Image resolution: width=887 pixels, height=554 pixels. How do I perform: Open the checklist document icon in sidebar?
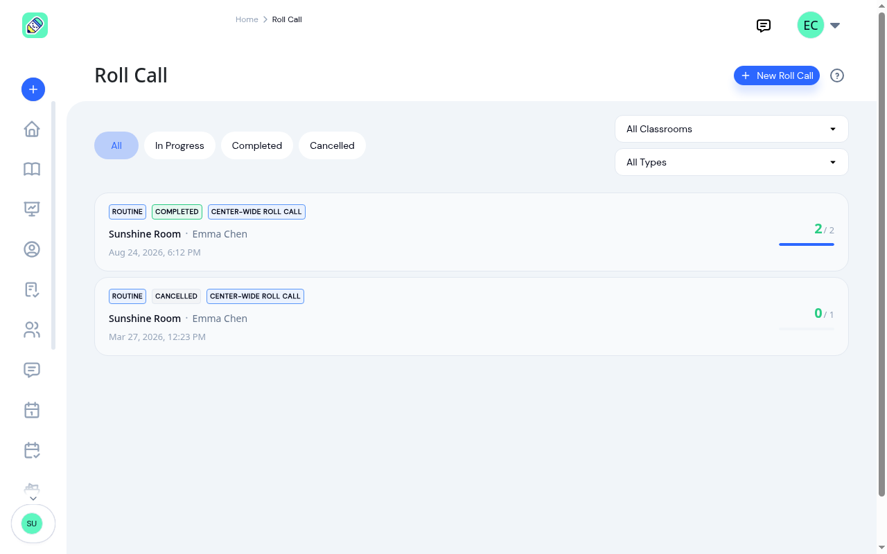tap(32, 289)
